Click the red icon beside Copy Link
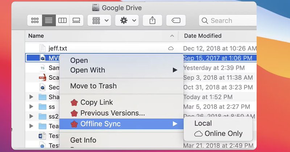 pyautogui.click(x=74, y=102)
